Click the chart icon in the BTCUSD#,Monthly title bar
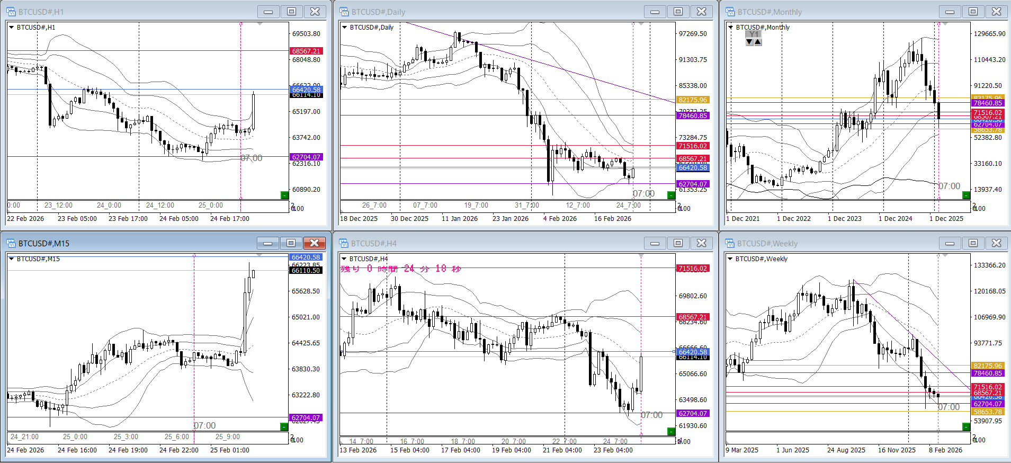Viewport: 1011px width, 463px height. [730, 12]
